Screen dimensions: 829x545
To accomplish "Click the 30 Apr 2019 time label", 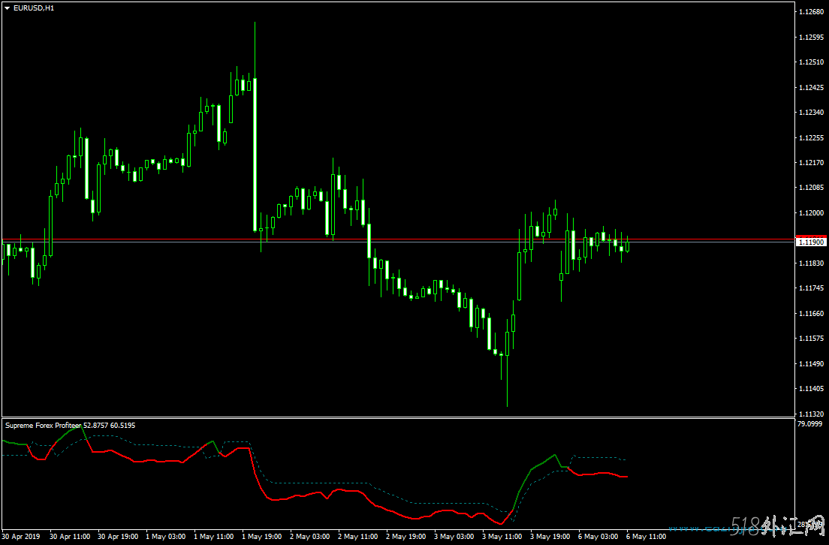I will click(x=21, y=537).
